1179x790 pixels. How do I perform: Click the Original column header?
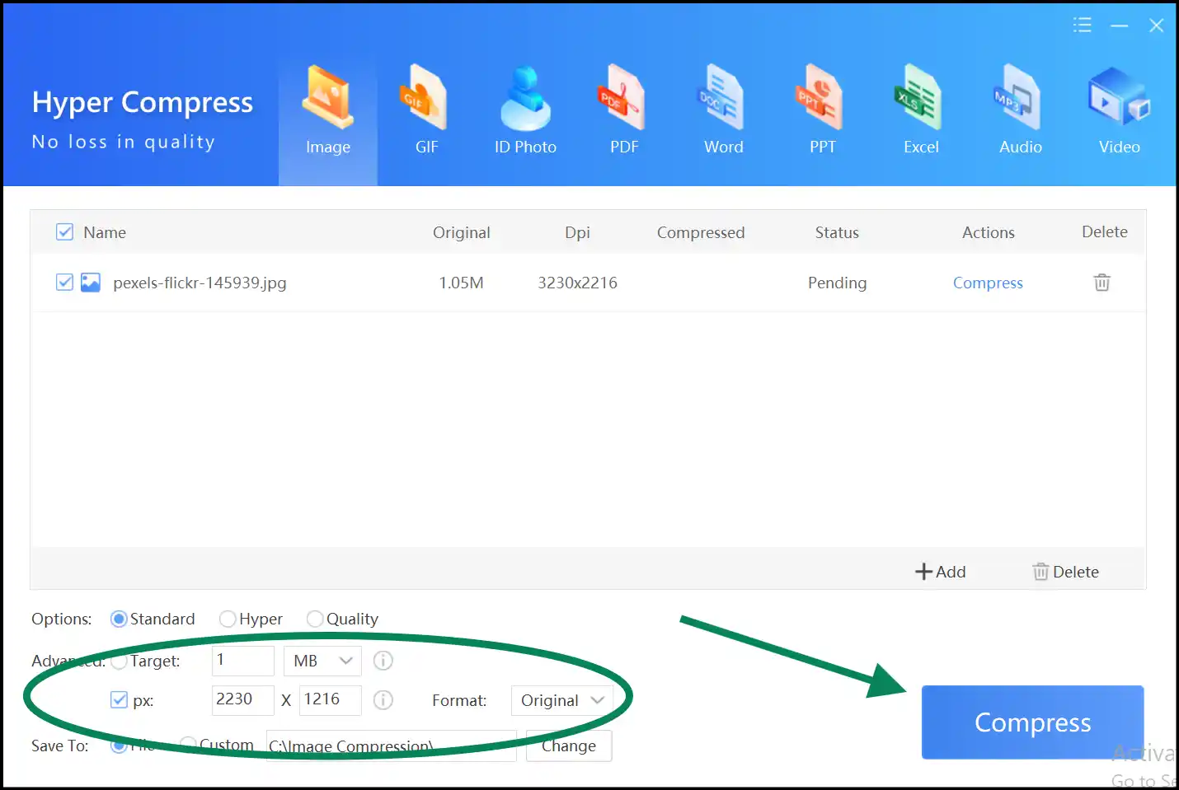[462, 232]
